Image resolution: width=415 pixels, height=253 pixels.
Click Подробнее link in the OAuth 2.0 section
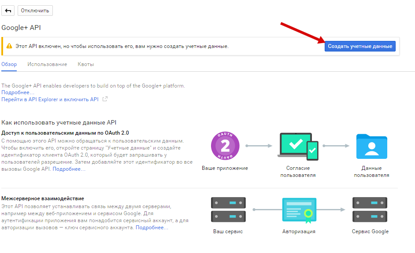[69, 169]
